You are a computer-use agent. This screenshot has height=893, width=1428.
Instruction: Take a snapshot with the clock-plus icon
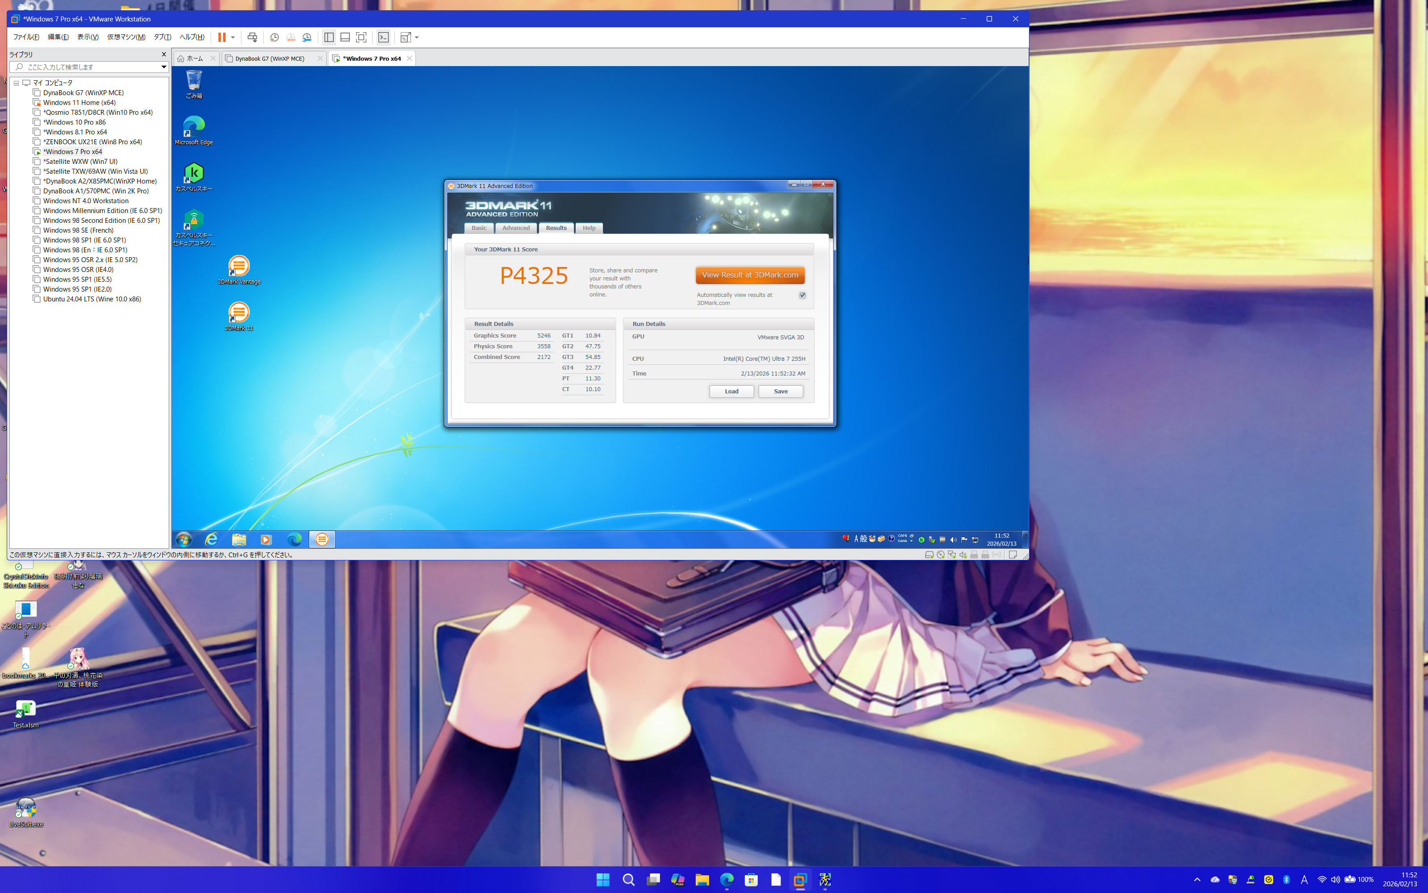click(274, 37)
